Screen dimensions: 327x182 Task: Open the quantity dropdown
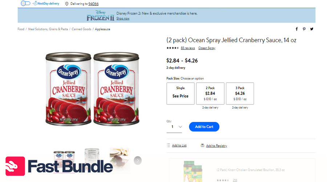click(x=174, y=127)
